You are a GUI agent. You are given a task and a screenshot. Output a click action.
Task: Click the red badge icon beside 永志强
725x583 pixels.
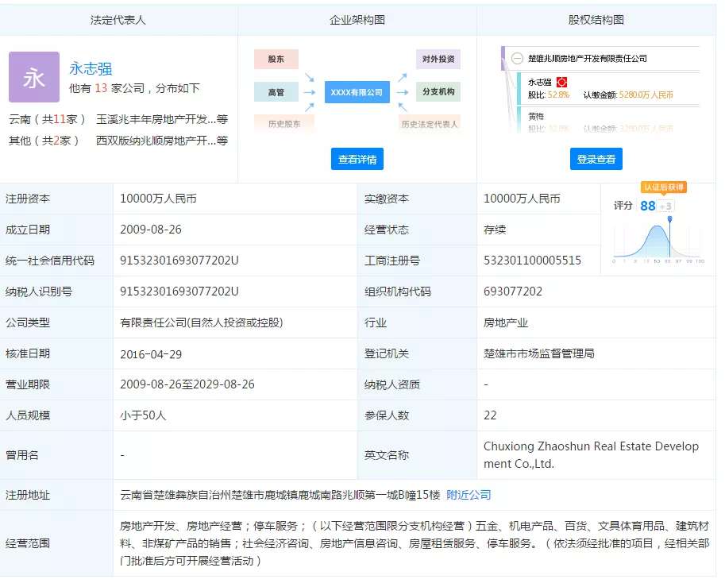click(x=561, y=83)
